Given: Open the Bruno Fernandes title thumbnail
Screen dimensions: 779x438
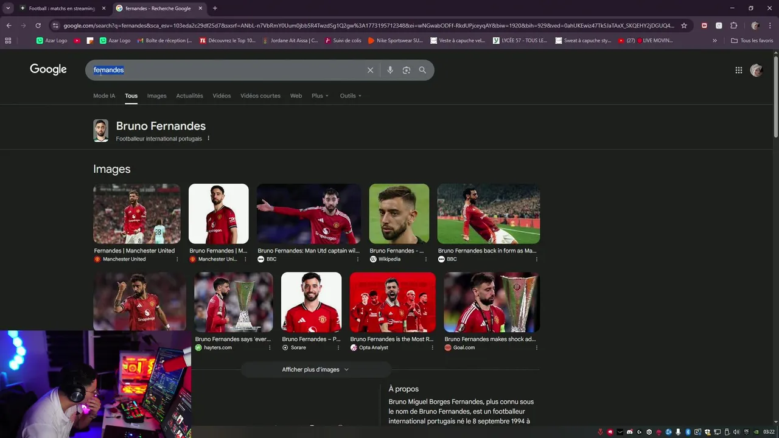Looking at the screenshot, I should click(x=100, y=131).
